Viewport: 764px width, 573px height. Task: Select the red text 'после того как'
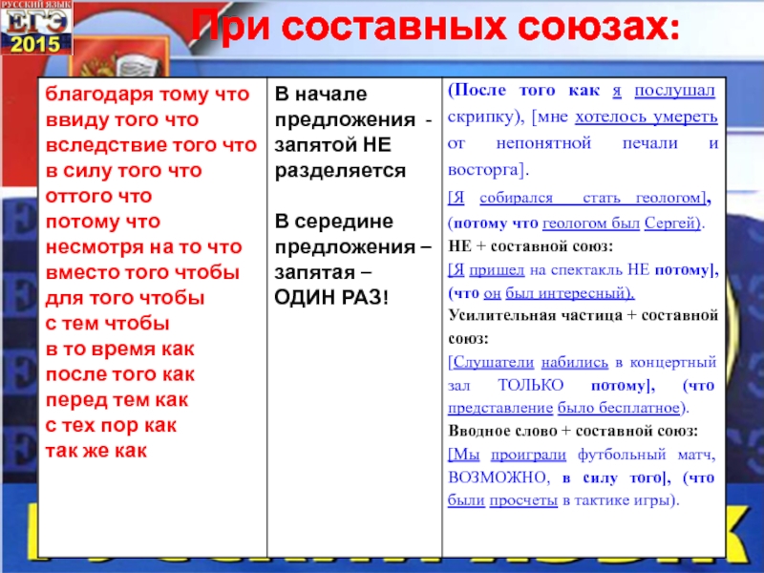point(120,374)
